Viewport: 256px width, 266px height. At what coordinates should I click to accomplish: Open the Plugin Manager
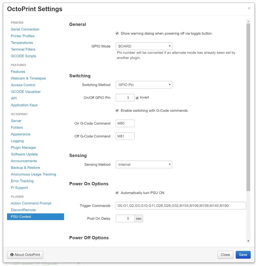pyautogui.click(x=23, y=148)
